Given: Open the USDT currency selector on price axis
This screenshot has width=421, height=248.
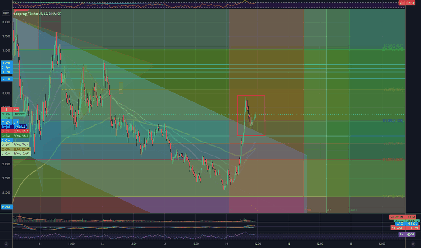Looking at the screenshot, I should tap(6, 13).
